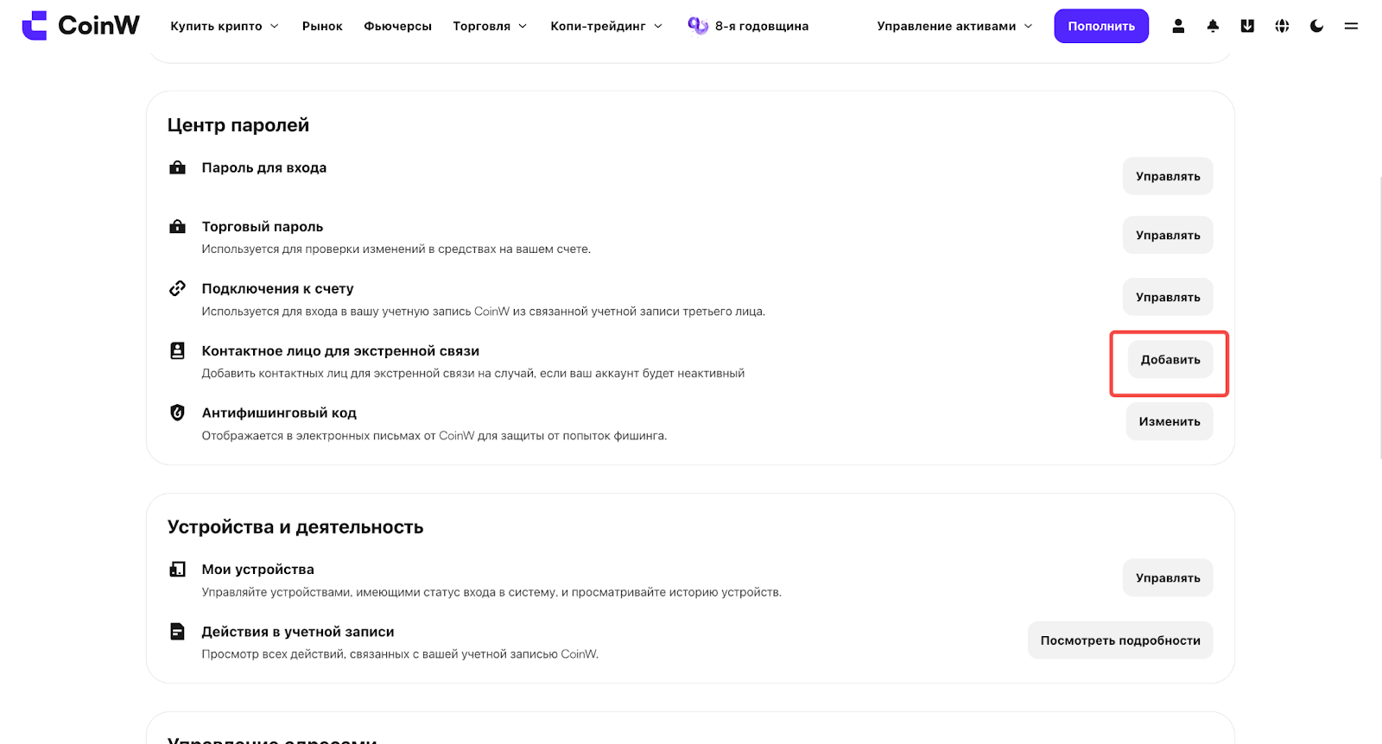Open the user profile icon
The height and width of the screenshot is (744, 1382).
coord(1178,26)
